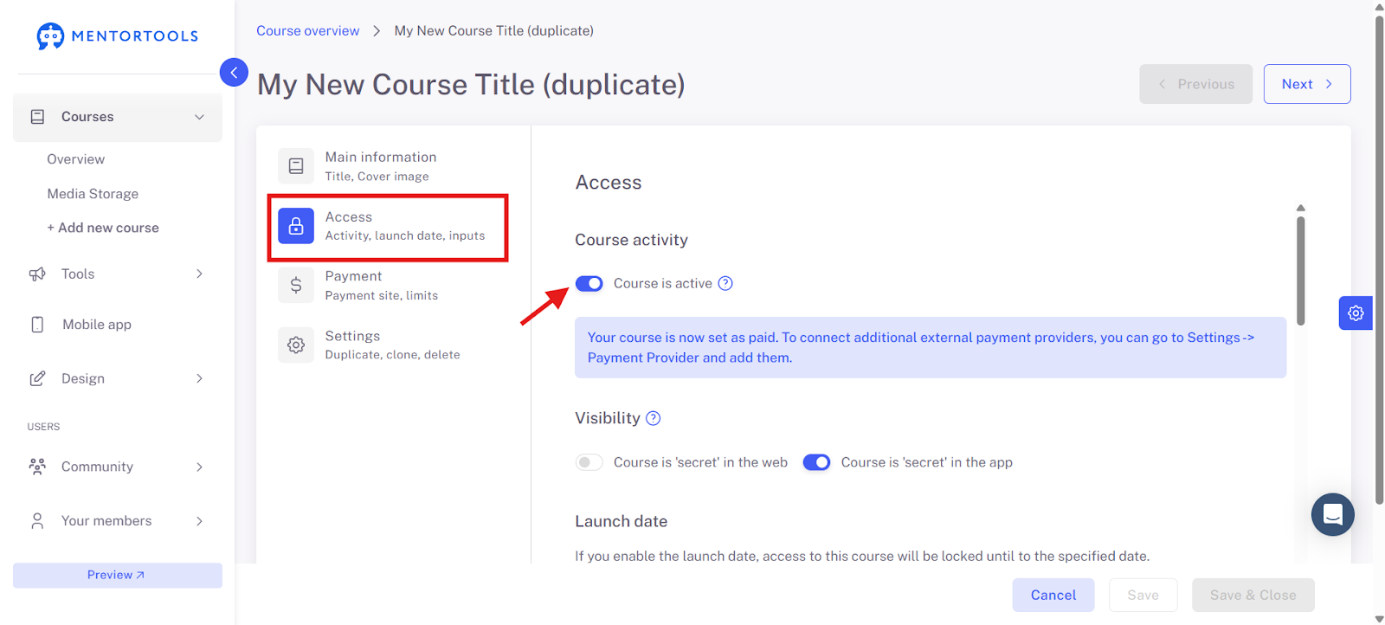This screenshot has width=1385, height=625.
Task: Toggle the Course is active switch
Action: point(589,284)
